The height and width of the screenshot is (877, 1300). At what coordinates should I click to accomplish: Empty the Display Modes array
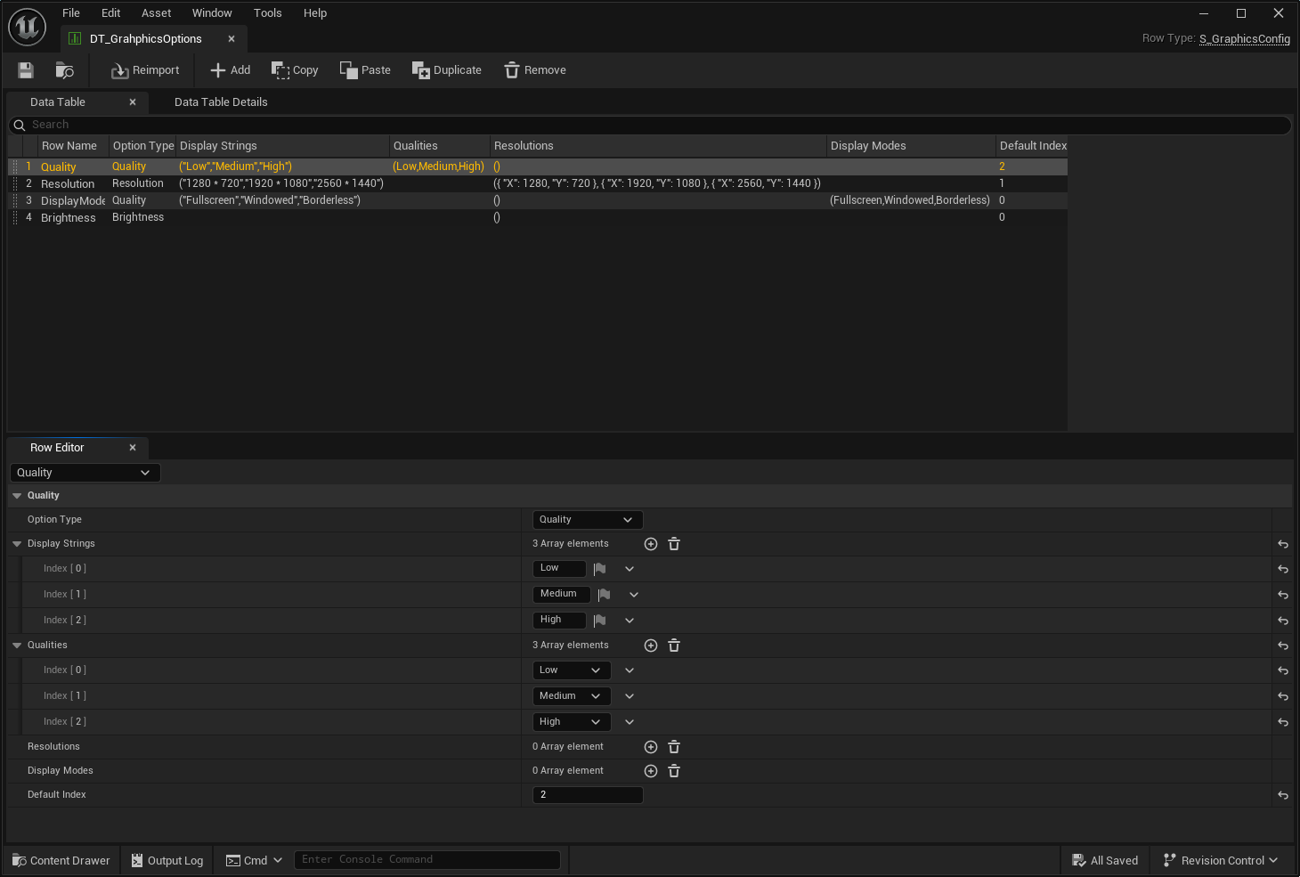pos(674,771)
